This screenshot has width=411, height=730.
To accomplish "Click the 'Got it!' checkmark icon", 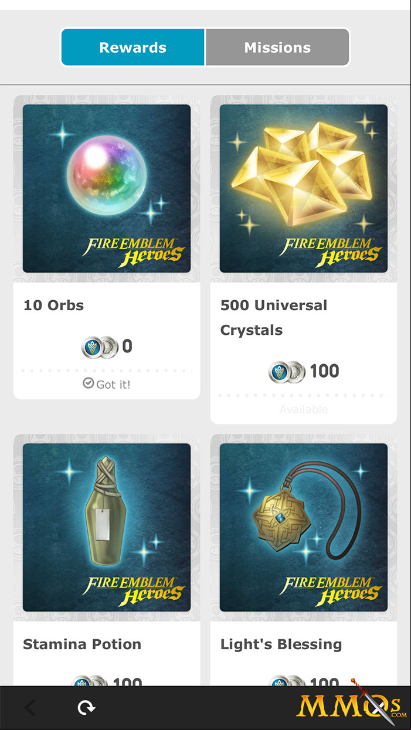I will pos(88,383).
